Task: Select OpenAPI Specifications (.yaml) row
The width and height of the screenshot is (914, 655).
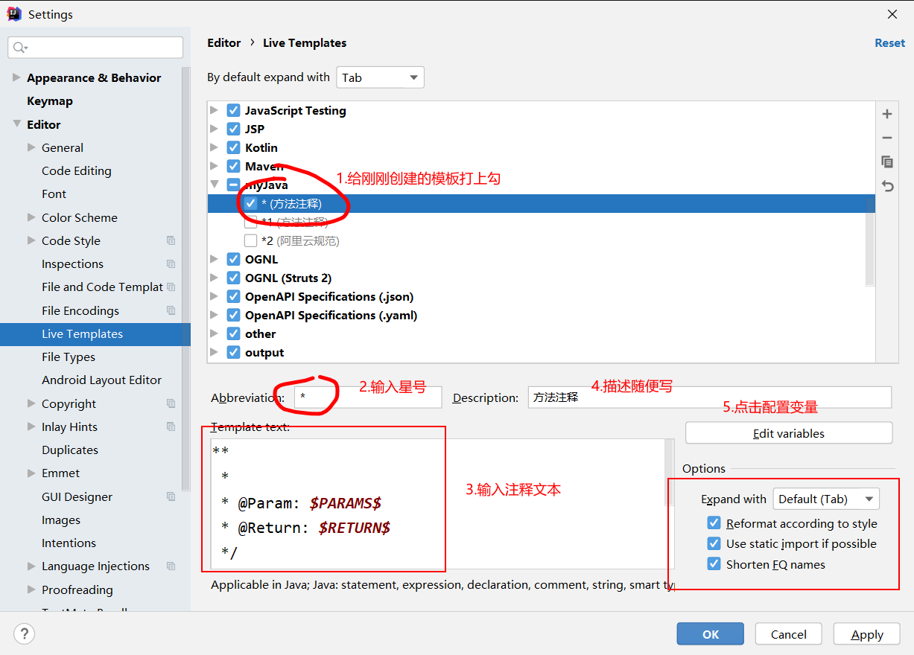Action: point(541,315)
